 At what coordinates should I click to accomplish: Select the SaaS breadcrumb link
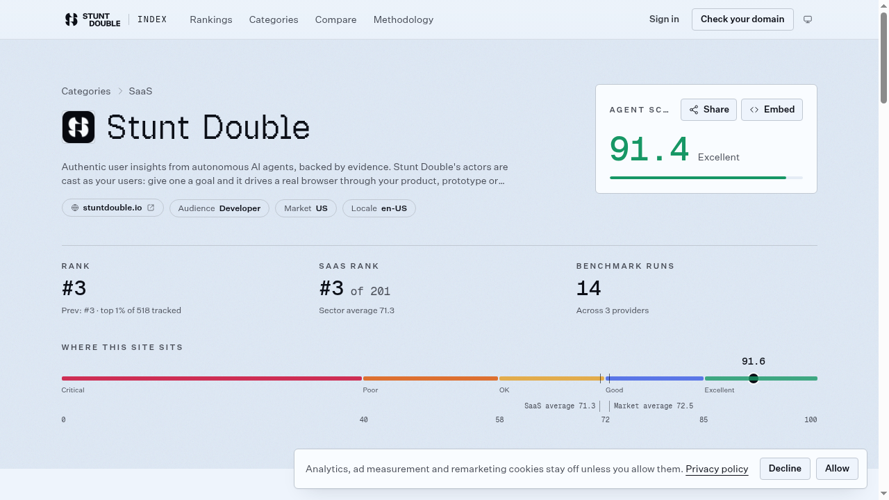pyautogui.click(x=140, y=91)
